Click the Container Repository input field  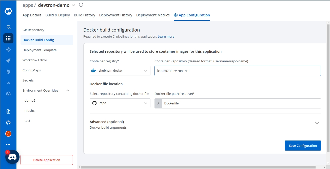pyautogui.click(x=238, y=71)
